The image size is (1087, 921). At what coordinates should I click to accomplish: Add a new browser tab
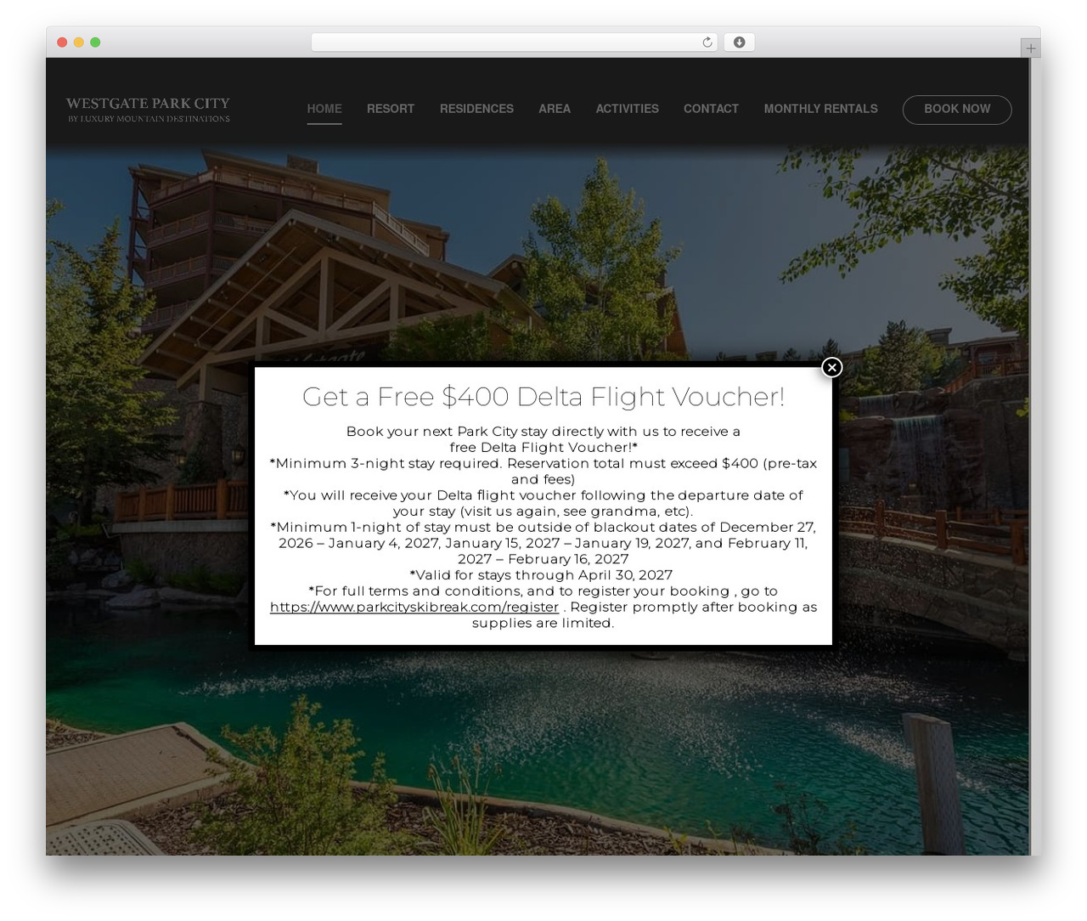[x=1031, y=48]
